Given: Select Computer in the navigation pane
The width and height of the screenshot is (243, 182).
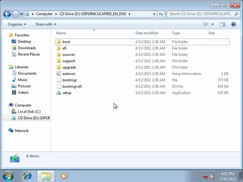Looking at the screenshot, I should click(23, 105).
